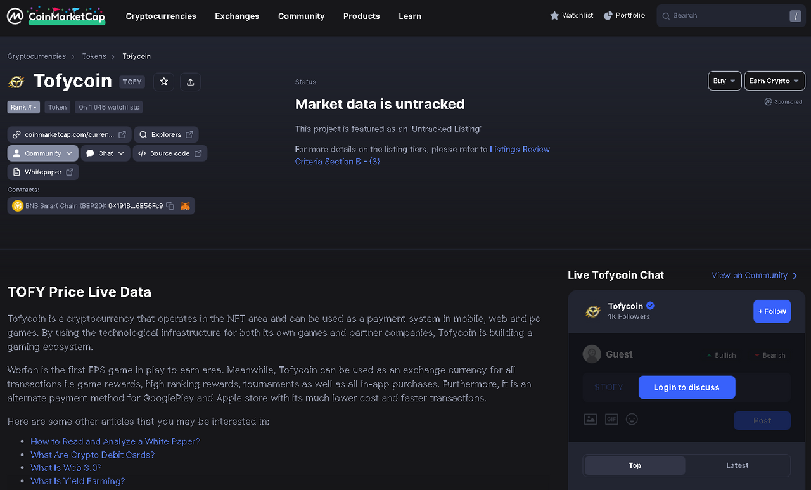Add token to MetaMask via fox icon
Viewport: 811px width, 490px height.
(x=185, y=206)
